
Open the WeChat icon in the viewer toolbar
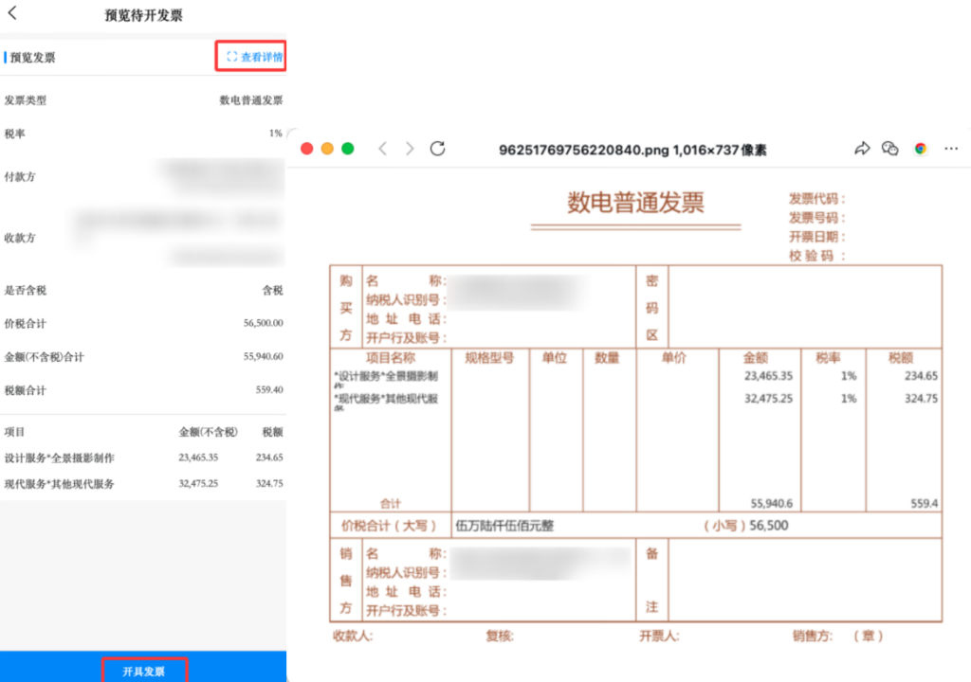tap(889, 149)
